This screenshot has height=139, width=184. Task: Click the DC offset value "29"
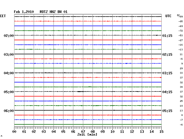coord(181,68)
